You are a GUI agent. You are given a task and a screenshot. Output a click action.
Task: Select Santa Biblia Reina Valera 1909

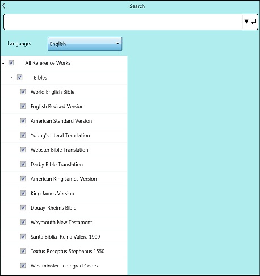pyautogui.click(x=65, y=237)
